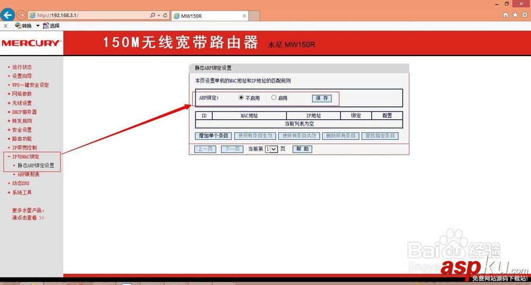
Task: Click the IP地址 column header
Action: point(314,115)
